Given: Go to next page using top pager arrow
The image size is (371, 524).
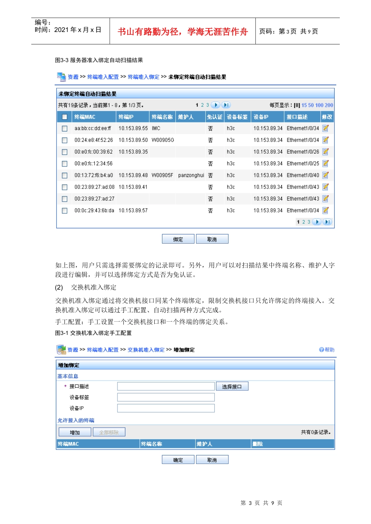Looking at the screenshot, I should [215, 105].
